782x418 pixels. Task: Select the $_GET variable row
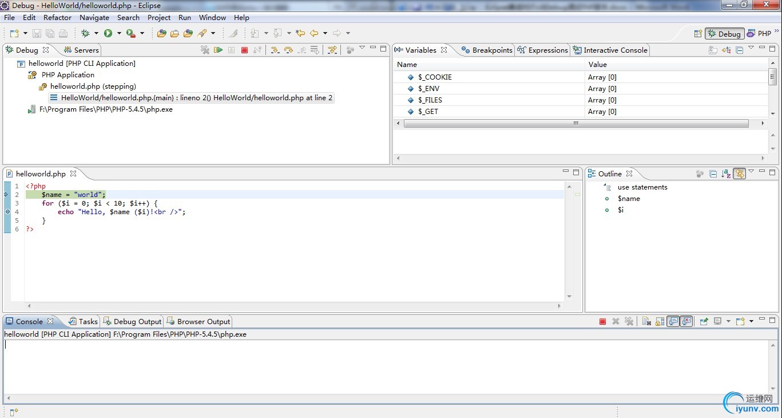[580, 112]
